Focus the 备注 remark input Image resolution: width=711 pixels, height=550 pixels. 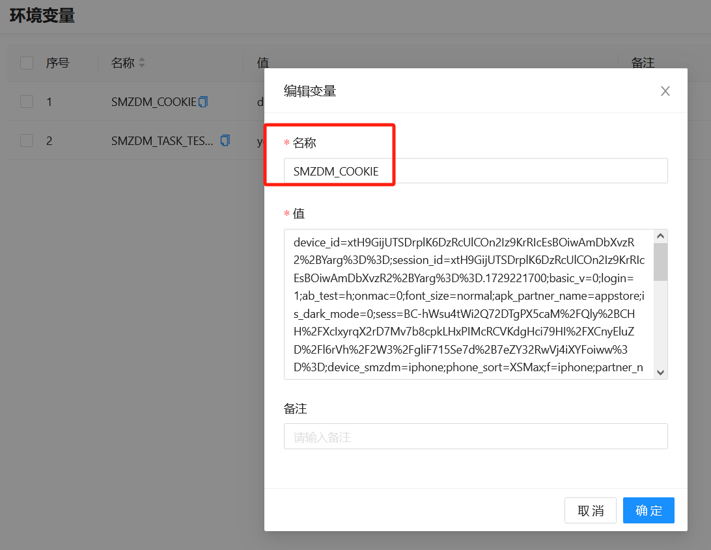coord(476,436)
